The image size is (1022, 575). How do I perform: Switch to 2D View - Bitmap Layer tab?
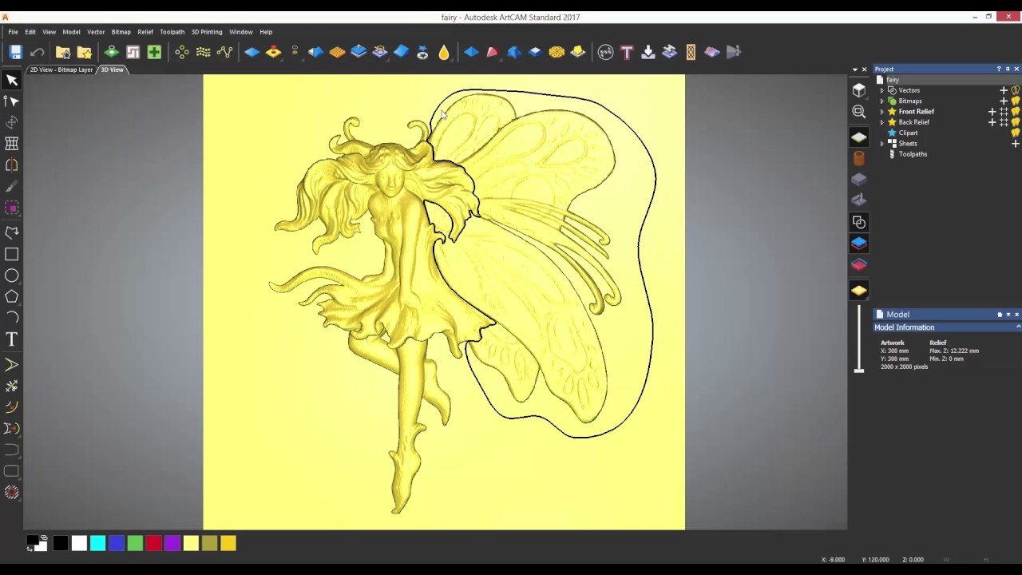(x=61, y=69)
